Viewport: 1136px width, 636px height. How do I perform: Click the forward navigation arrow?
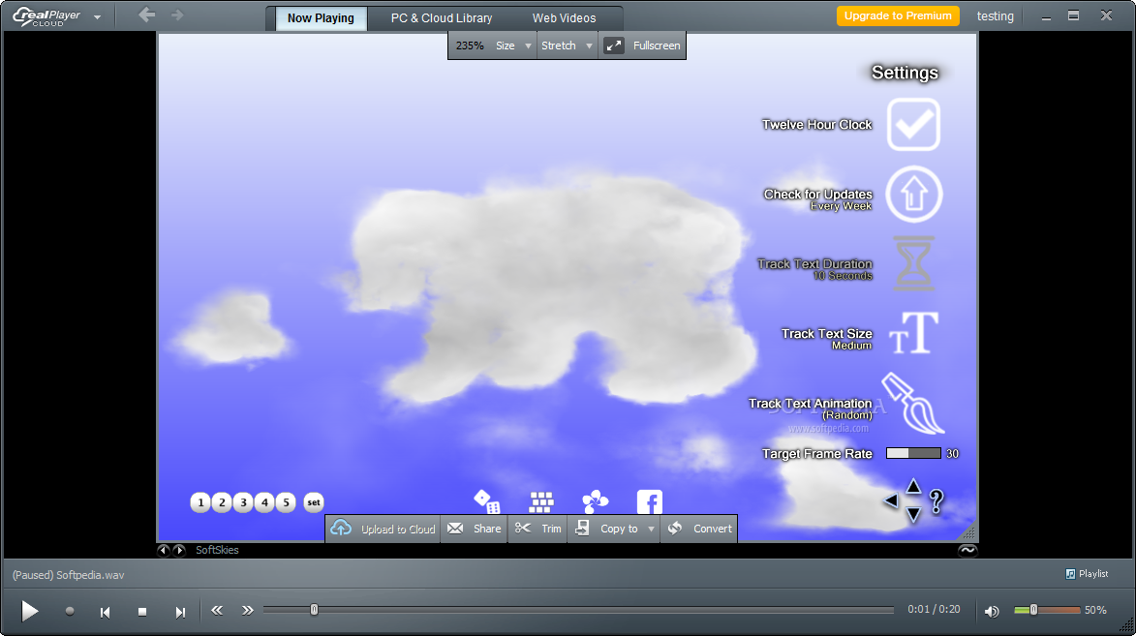177,15
